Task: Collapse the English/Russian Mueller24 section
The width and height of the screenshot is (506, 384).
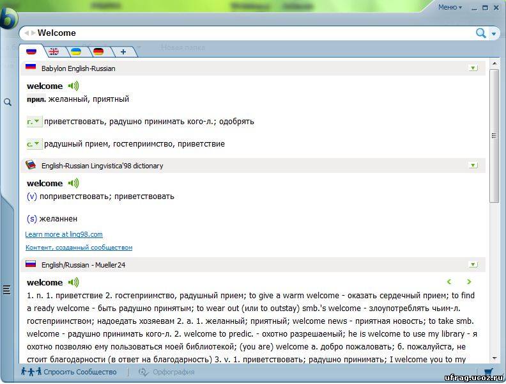Action: (x=473, y=264)
